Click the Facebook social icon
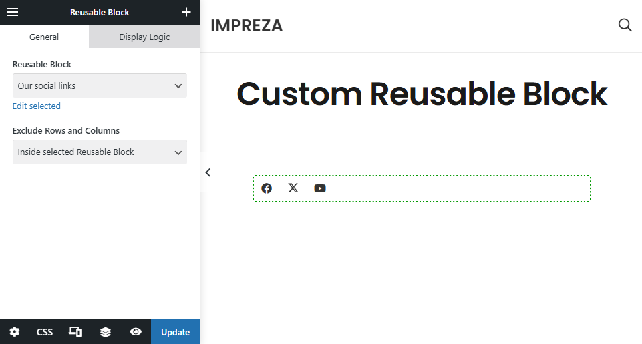 pyautogui.click(x=267, y=188)
